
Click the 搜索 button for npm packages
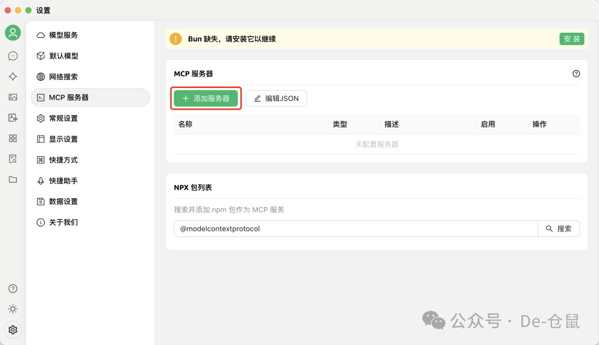pos(559,228)
